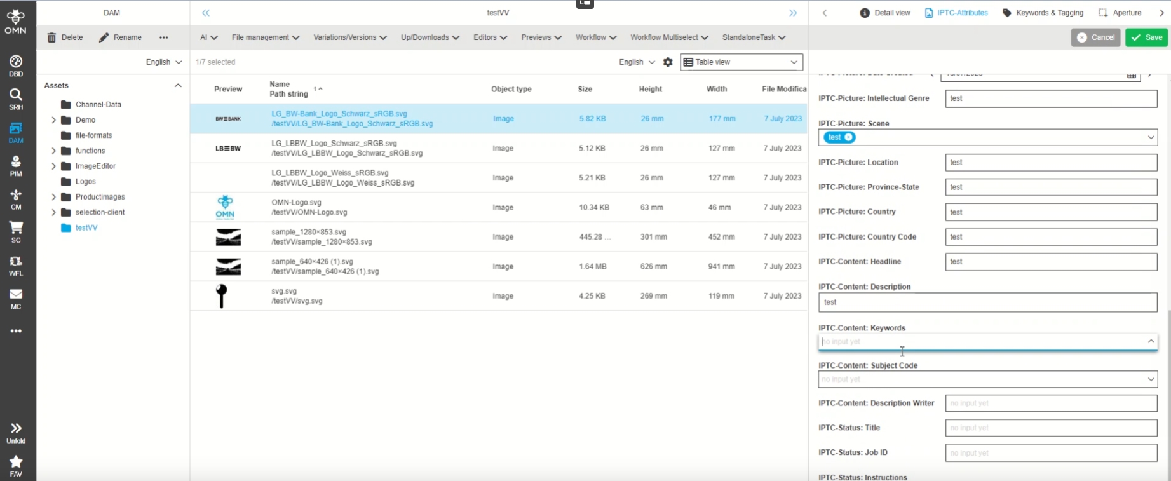Open the WFL workflow module
The width and height of the screenshot is (1171, 481).
tap(16, 265)
